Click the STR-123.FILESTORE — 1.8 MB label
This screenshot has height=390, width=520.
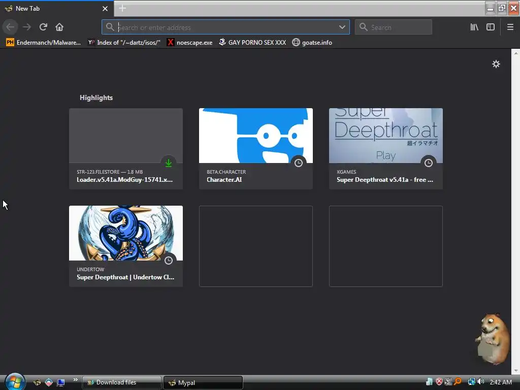[110, 172]
